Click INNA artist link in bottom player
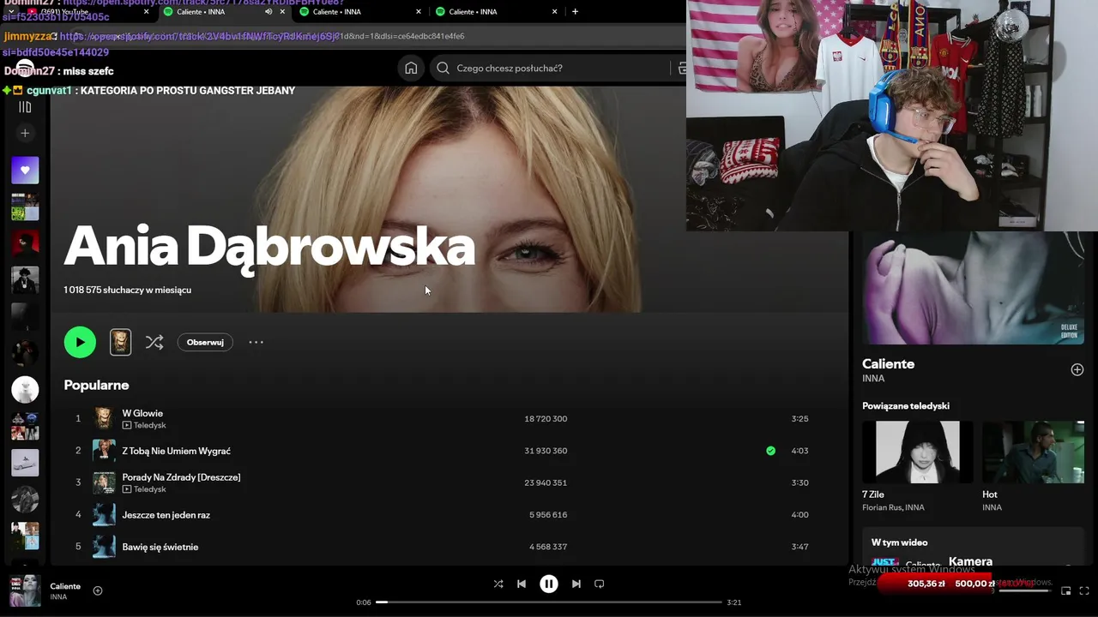1098x617 pixels. [58, 597]
